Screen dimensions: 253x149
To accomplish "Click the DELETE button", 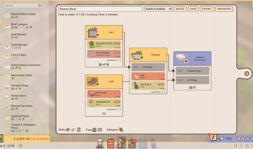I will pos(180,9).
